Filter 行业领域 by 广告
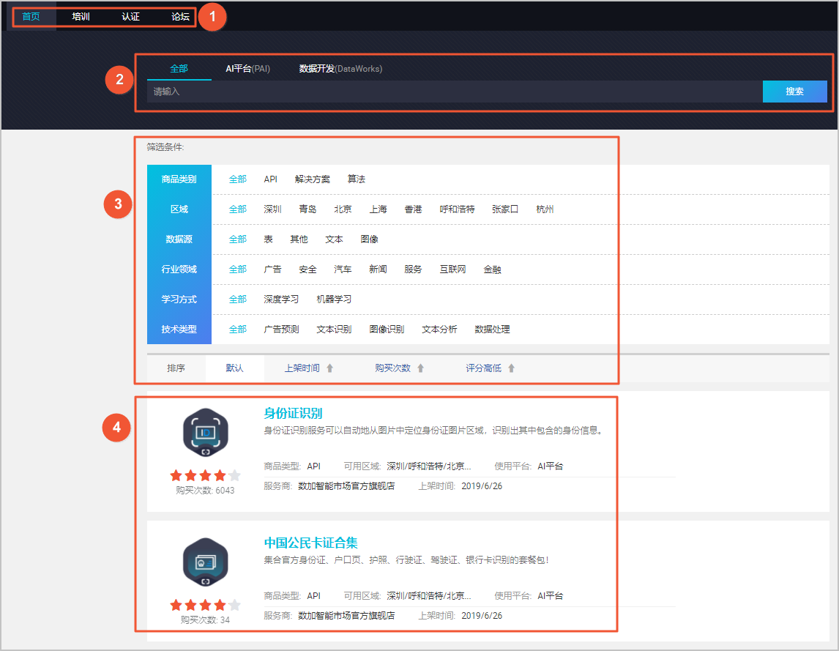Screen dimensions: 839x651 (272, 269)
